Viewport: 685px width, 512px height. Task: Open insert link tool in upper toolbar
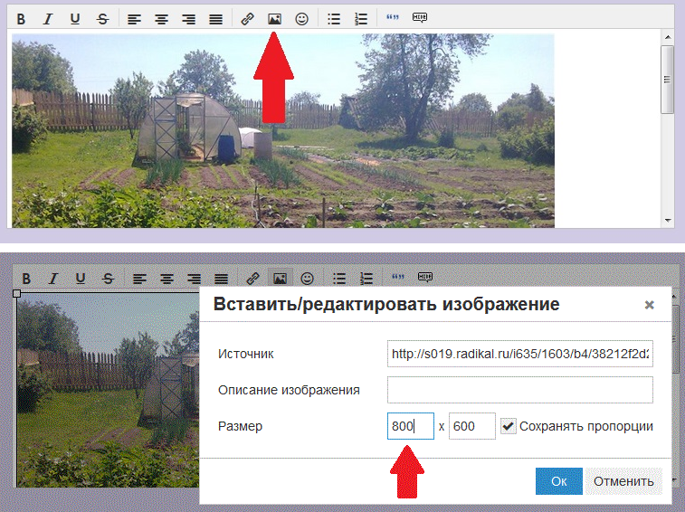pyautogui.click(x=247, y=19)
